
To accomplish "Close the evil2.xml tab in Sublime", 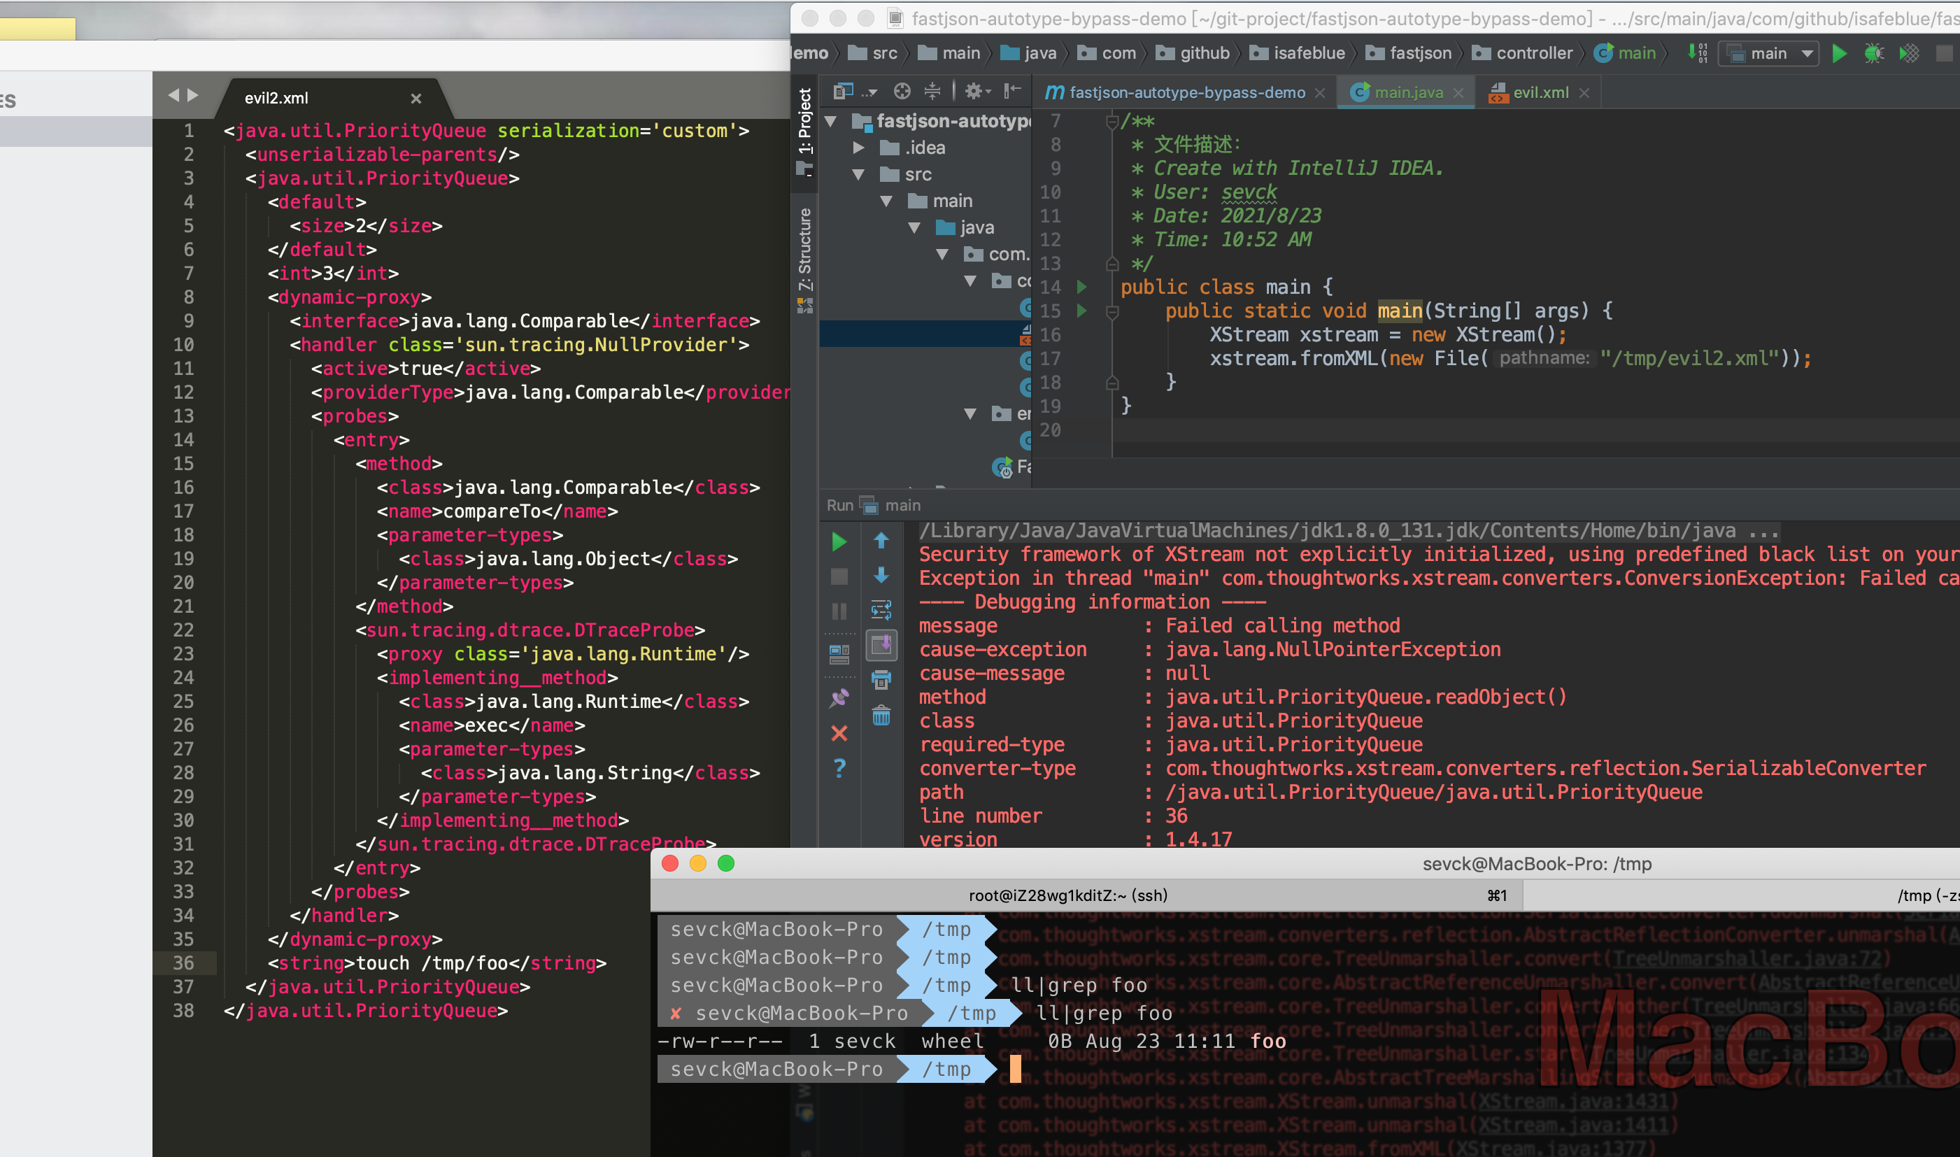I will [x=416, y=98].
